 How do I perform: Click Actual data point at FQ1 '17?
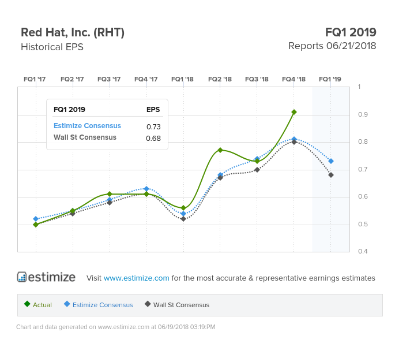click(x=36, y=225)
